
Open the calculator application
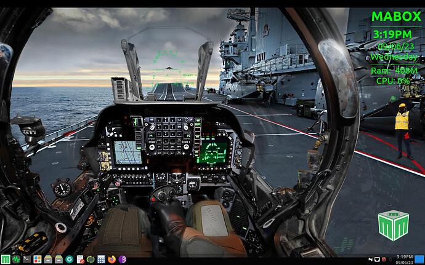click(101, 259)
